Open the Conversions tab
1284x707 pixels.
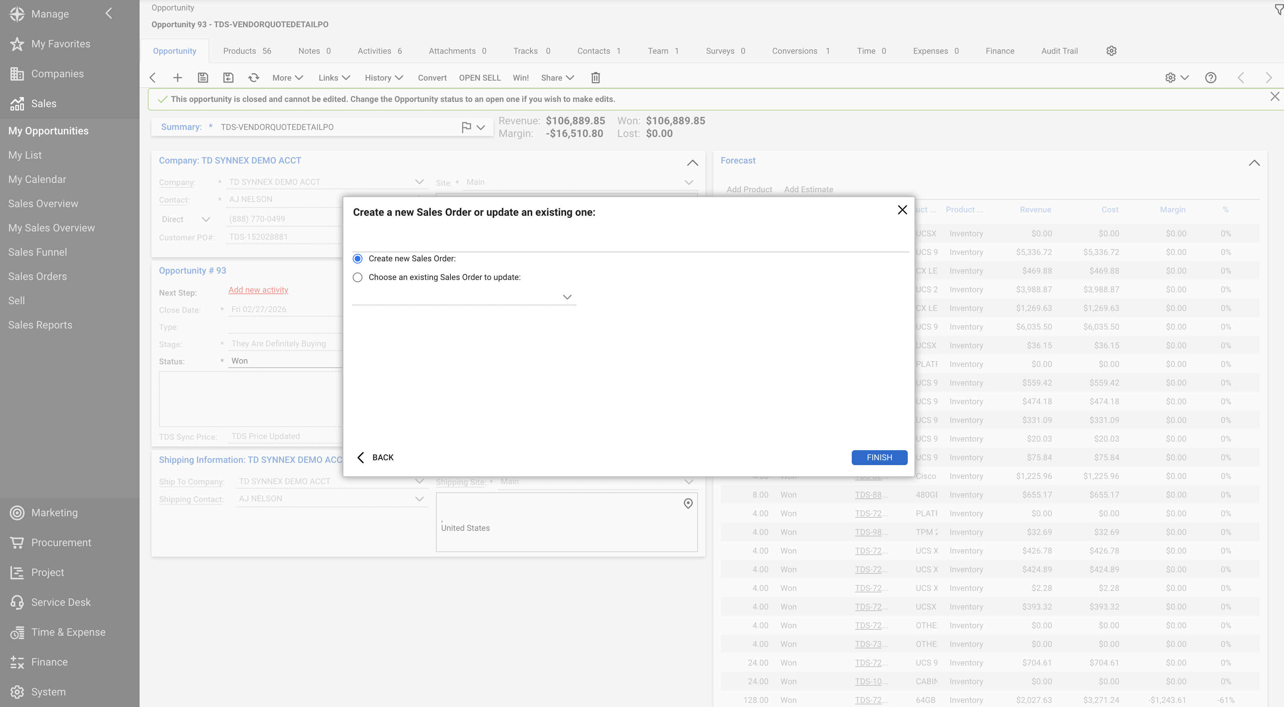[x=801, y=51]
